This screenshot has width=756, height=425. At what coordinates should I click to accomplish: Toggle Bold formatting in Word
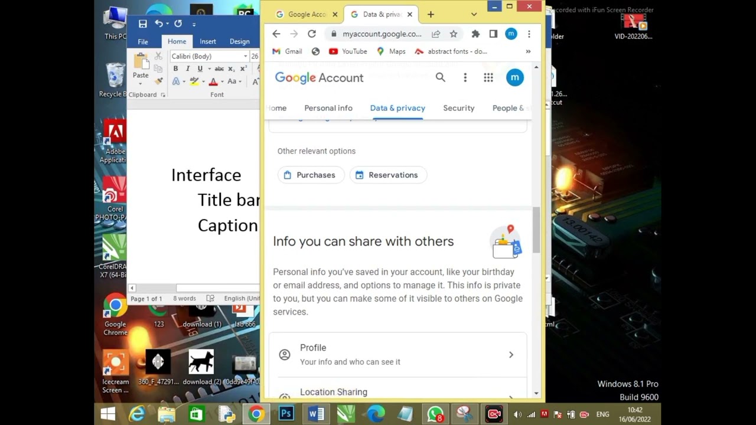(175, 68)
